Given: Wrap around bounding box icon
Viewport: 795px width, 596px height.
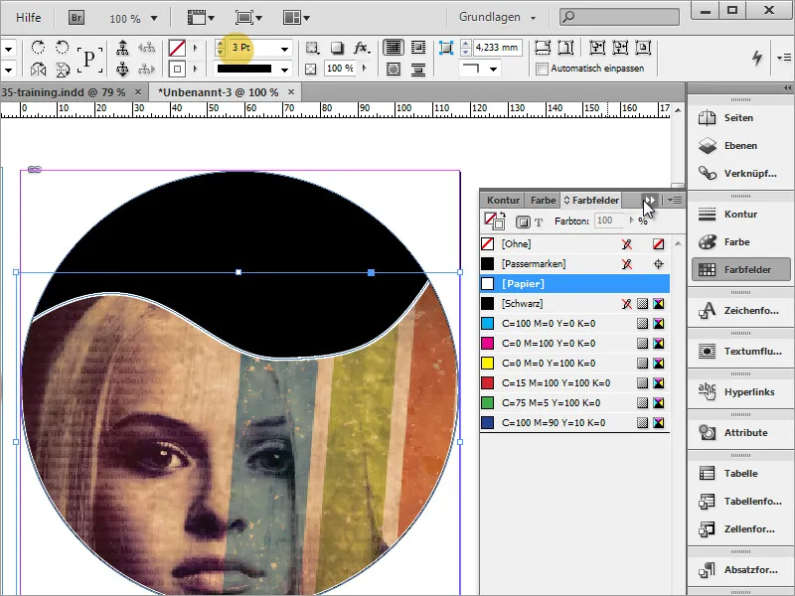Looking at the screenshot, I should tap(418, 48).
